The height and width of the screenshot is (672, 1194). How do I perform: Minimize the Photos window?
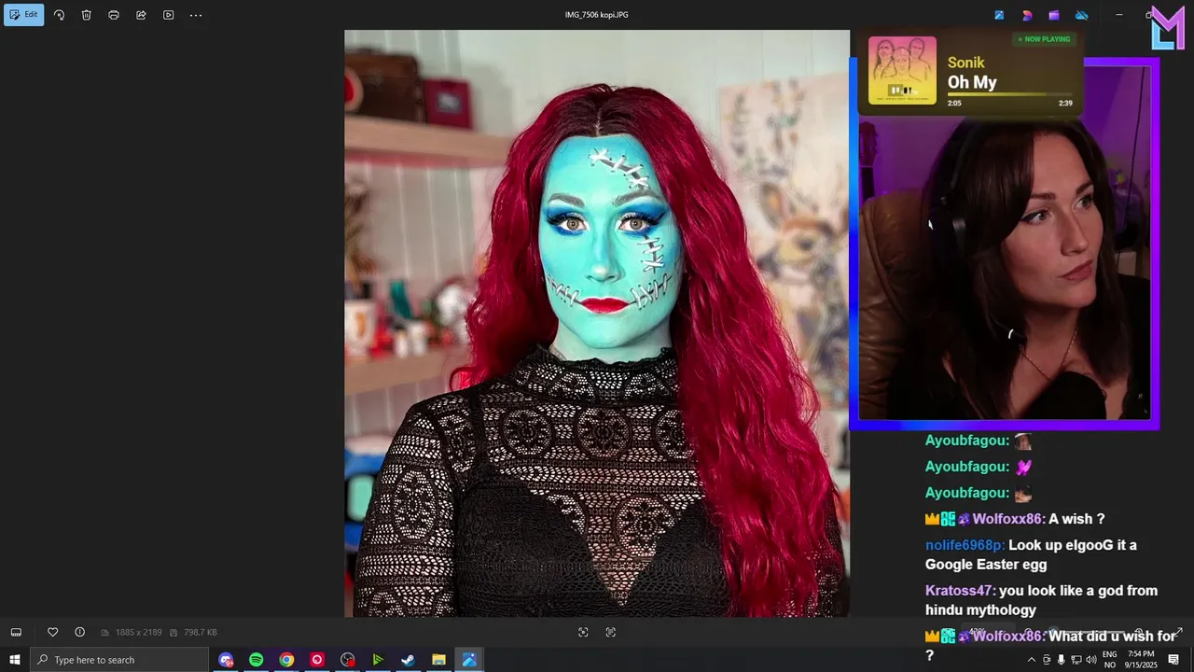pyautogui.click(x=1119, y=15)
